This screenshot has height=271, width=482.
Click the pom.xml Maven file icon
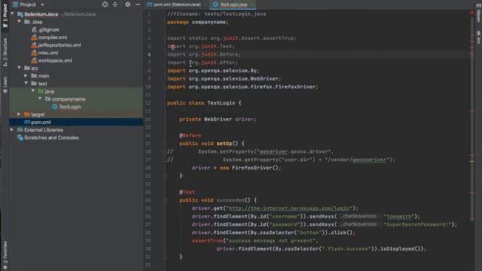click(27, 122)
